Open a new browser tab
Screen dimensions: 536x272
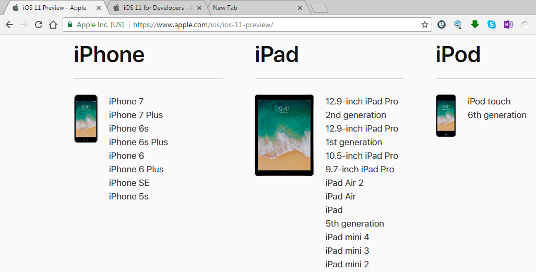(319, 8)
